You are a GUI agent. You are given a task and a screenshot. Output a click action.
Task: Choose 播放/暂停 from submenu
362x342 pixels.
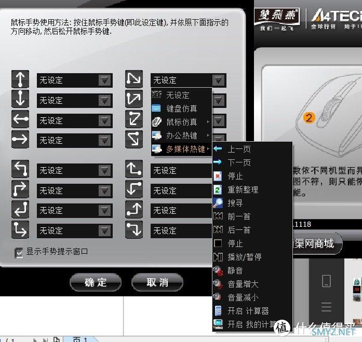(252, 257)
